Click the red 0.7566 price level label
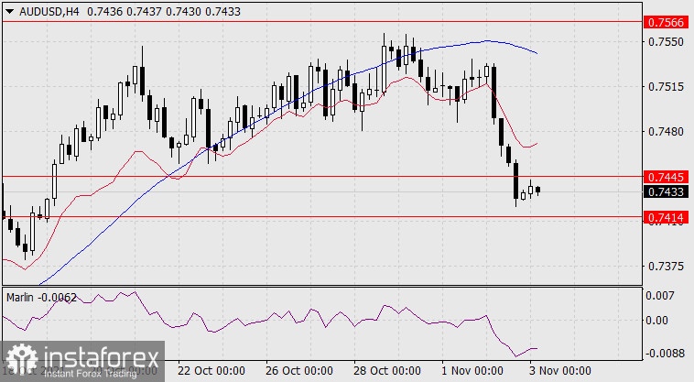The height and width of the screenshot is (382, 694). pyautogui.click(x=664, y=21)
